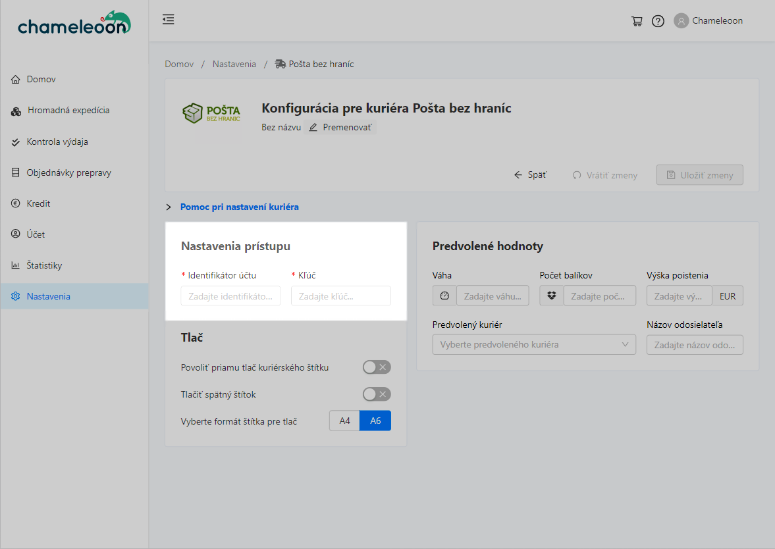This screenshot has width=775, height=549.
Task: Open Štatistiky from the sidebar
Action: coord(44,265)
